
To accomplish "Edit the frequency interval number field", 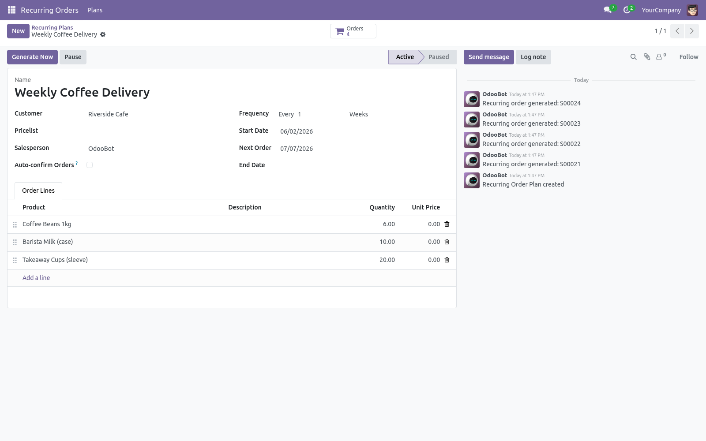I will pyautogui.click(x=321, y=114).
